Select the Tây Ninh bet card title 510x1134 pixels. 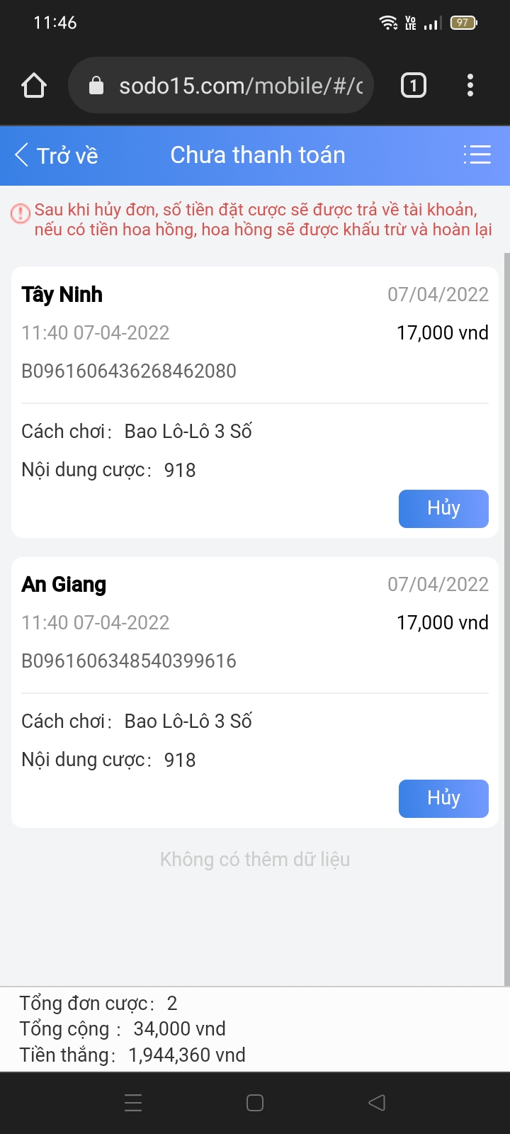[62, 294]
